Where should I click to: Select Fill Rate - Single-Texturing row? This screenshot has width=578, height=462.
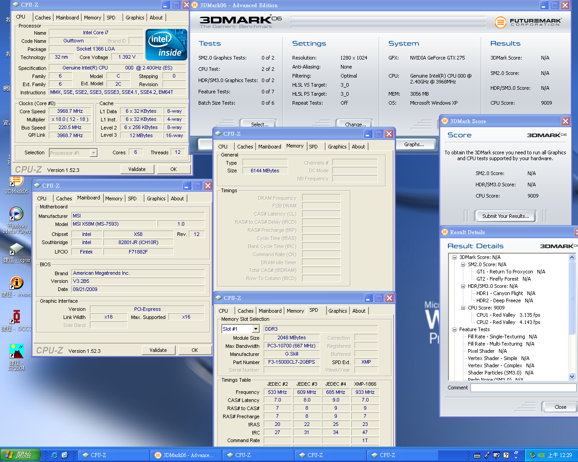pos(503,337)
